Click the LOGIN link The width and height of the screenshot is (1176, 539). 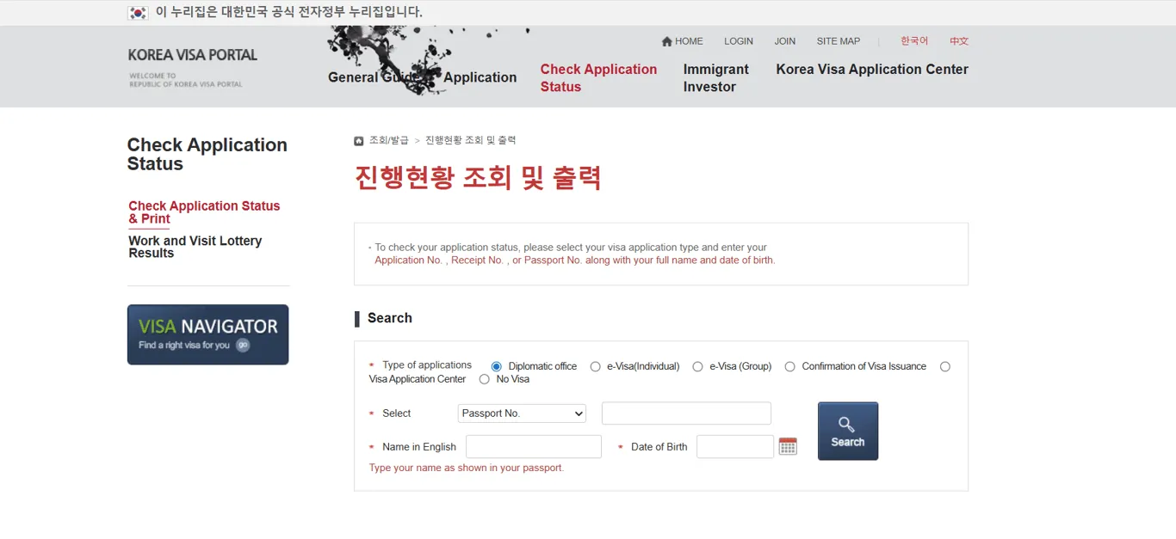[738, 41]
